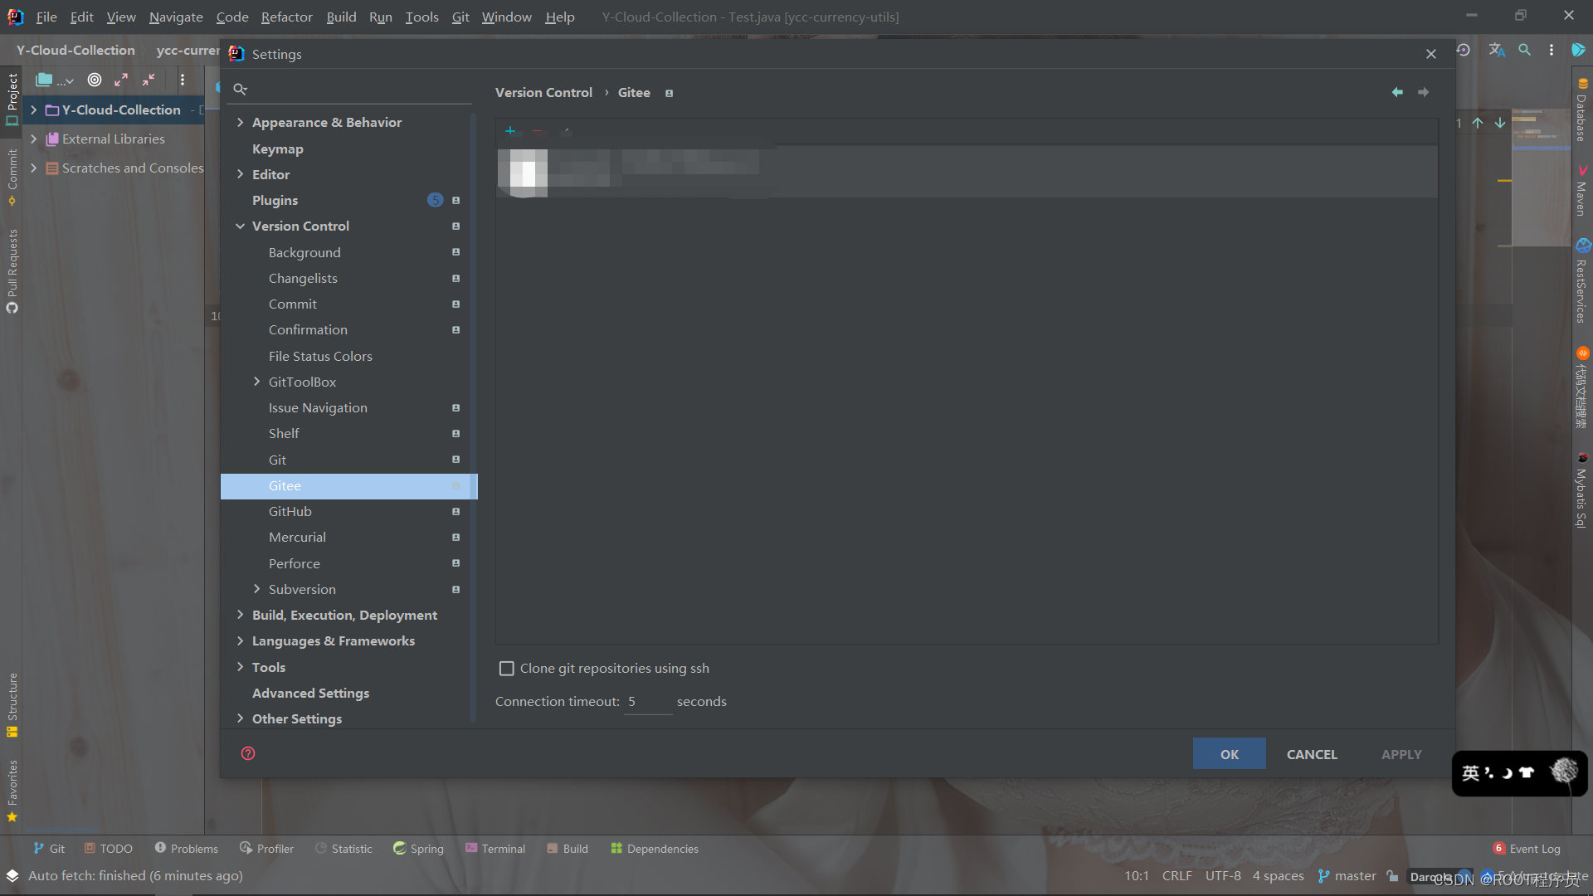Open the Structure tool window
The image size is (1593, 896).
(12, 704)
